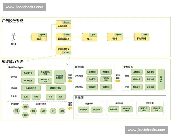Click the yellow arrow under 系统状态
This screenshot has width=171, height=137.
[x=118, y=81]
